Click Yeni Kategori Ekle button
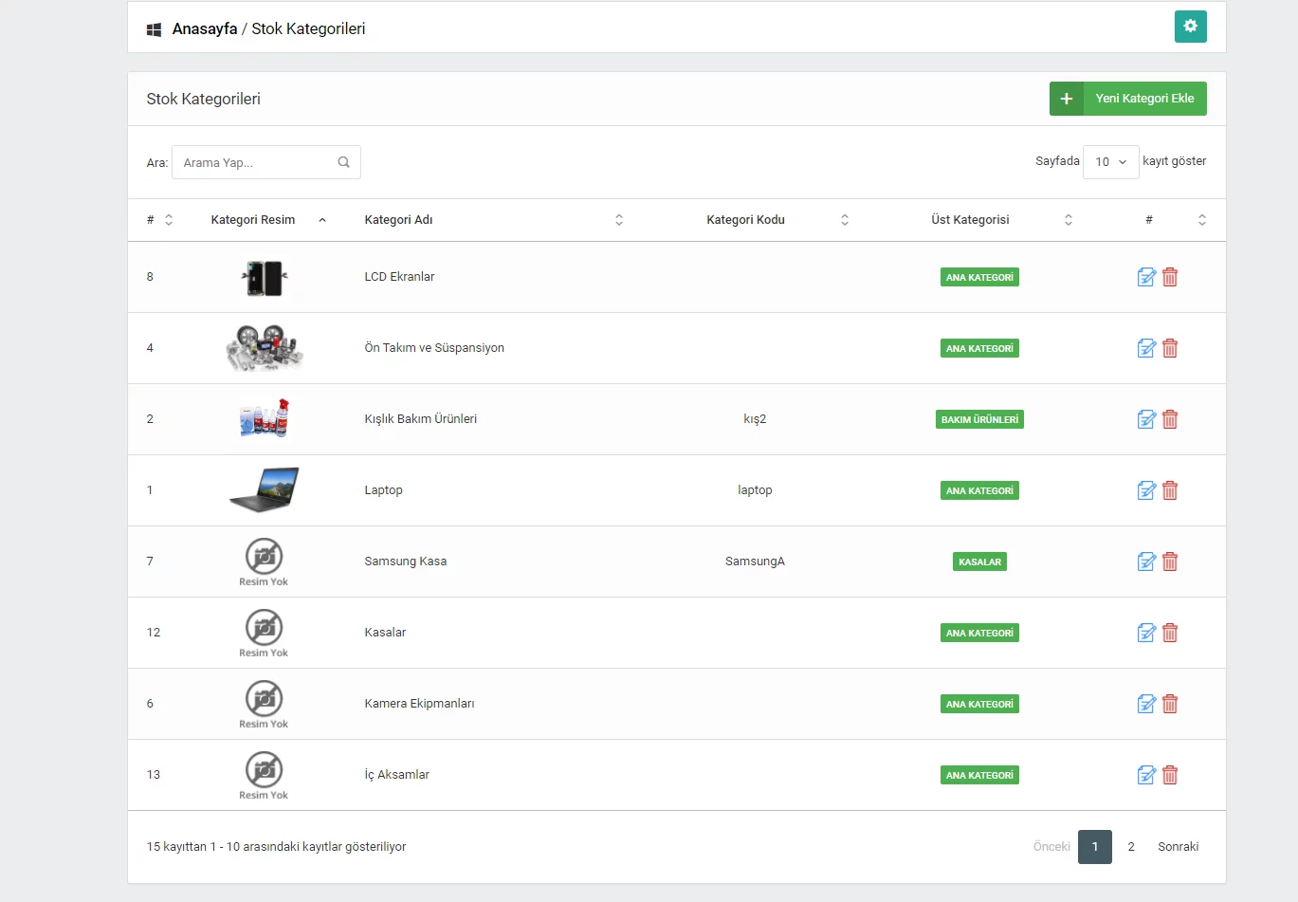 pyautogui.click(x=1127, y=99)
